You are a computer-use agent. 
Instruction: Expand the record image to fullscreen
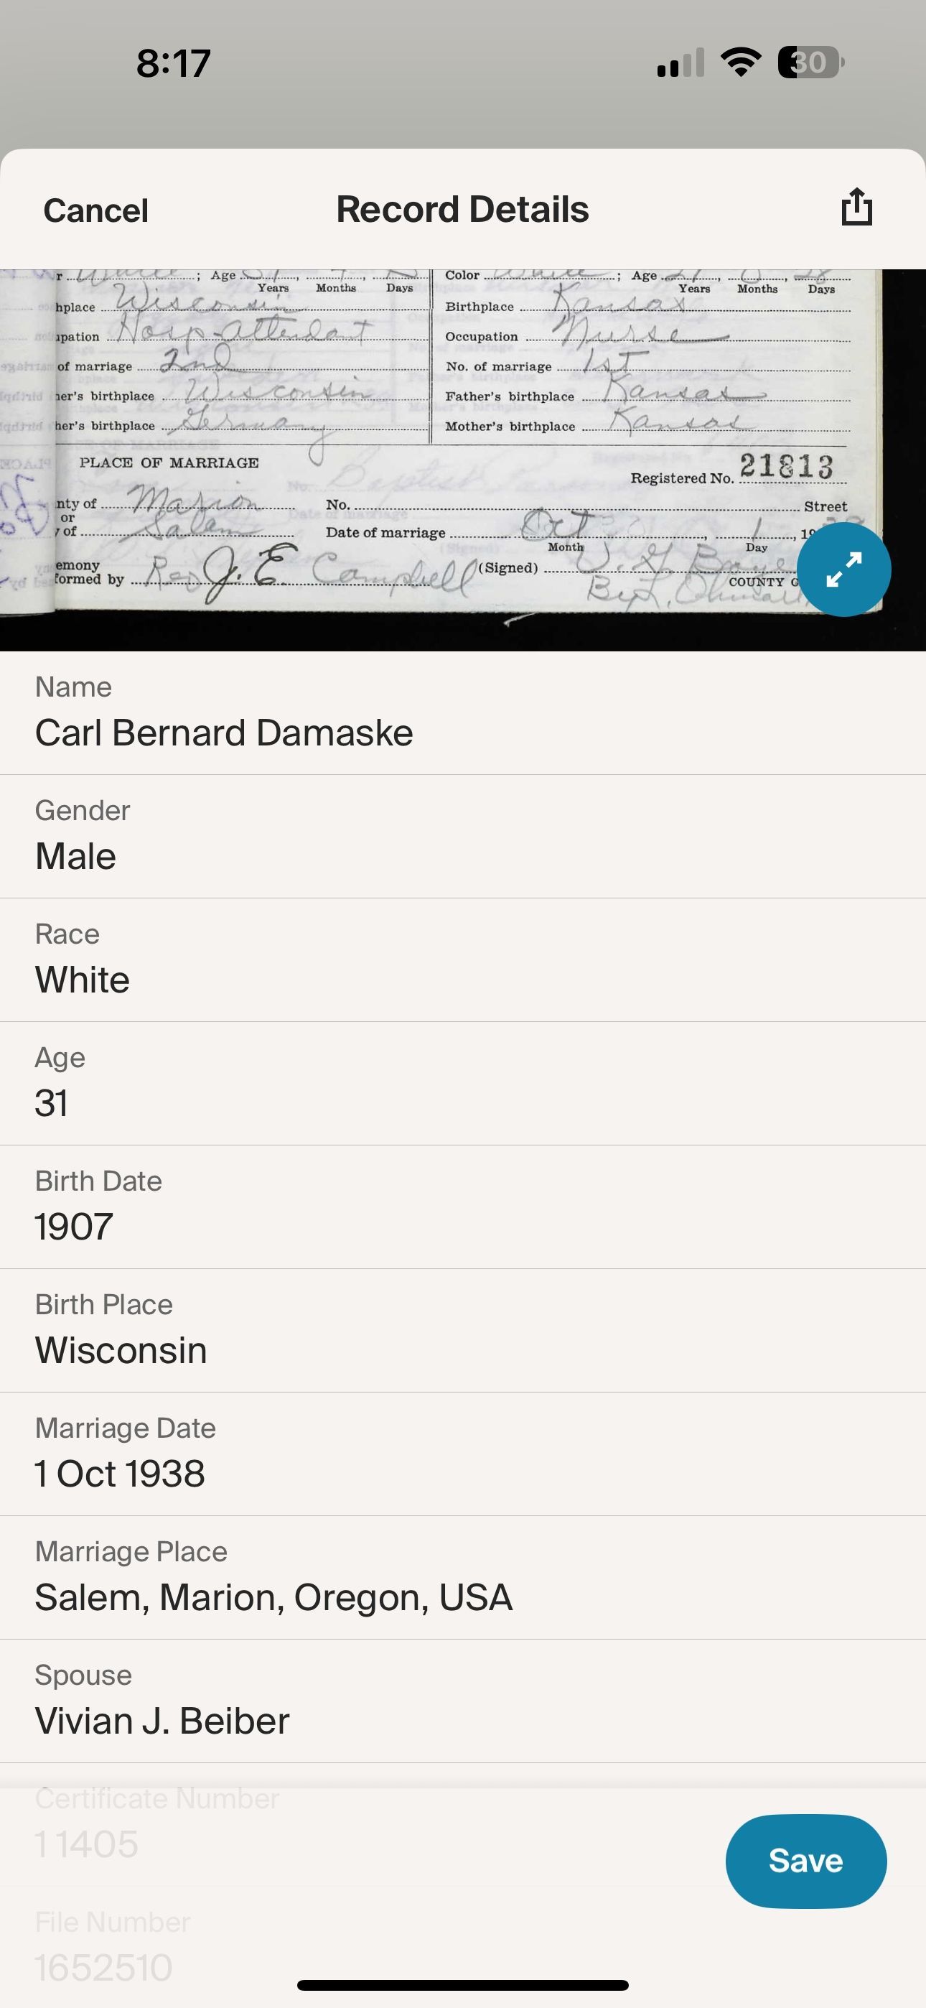[843, 570]
